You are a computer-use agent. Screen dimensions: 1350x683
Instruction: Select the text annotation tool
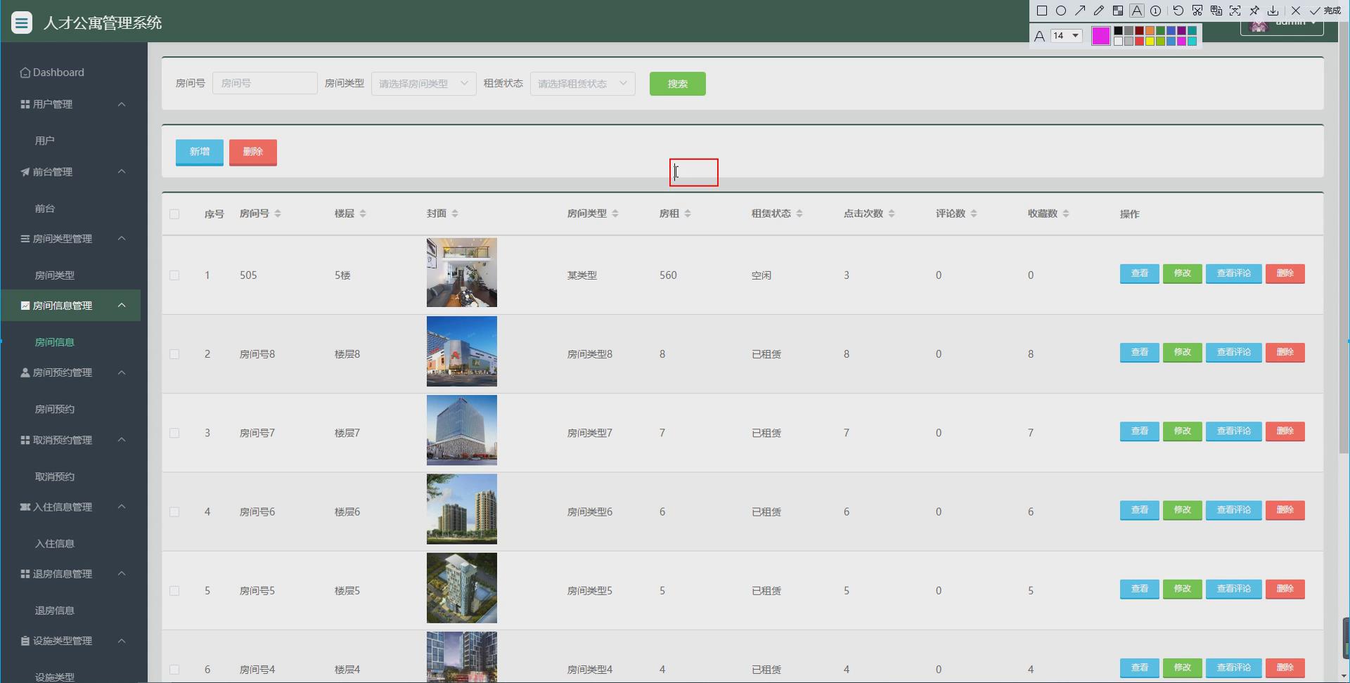tap(1137, 11)
